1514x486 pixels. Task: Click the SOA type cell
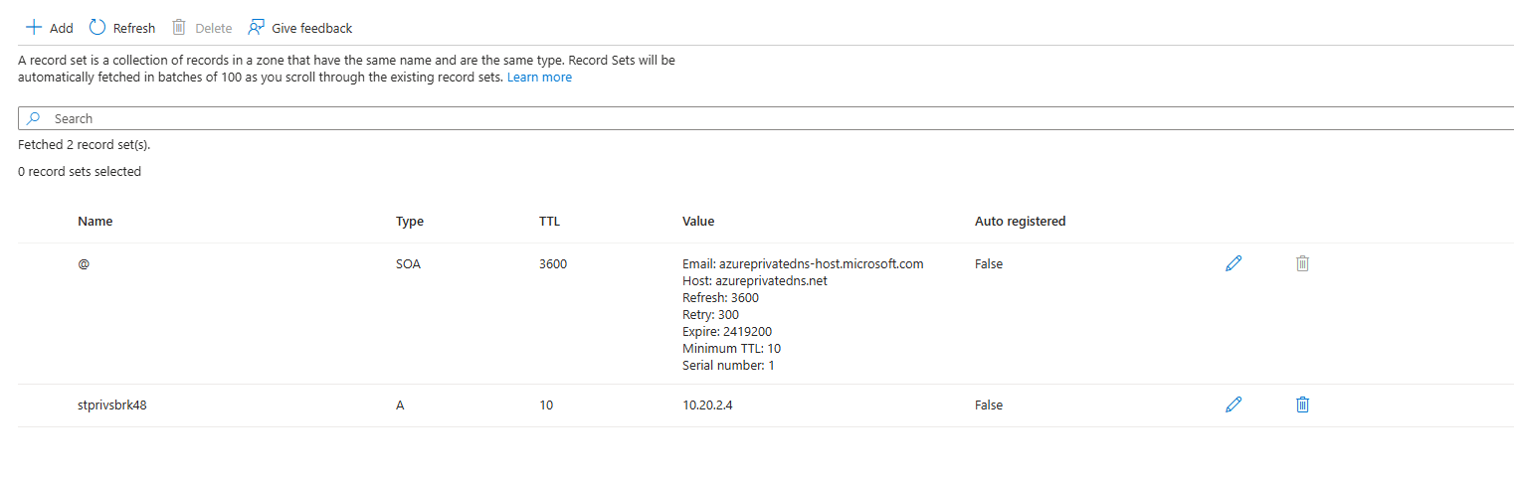[409, 264]
